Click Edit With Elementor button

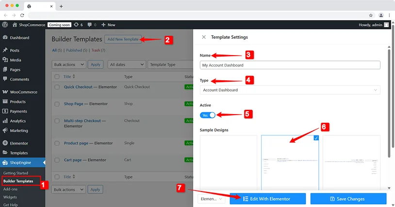pos(268,199)
